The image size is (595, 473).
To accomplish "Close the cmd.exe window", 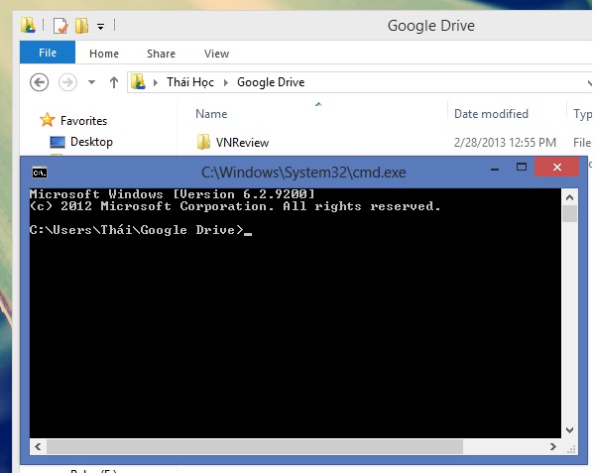I will tap(556, 167).
